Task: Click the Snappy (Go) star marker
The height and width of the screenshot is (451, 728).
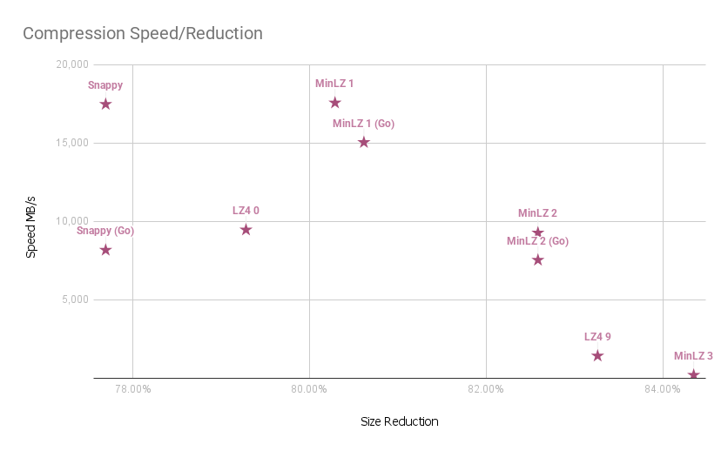Action: (105, 250)
